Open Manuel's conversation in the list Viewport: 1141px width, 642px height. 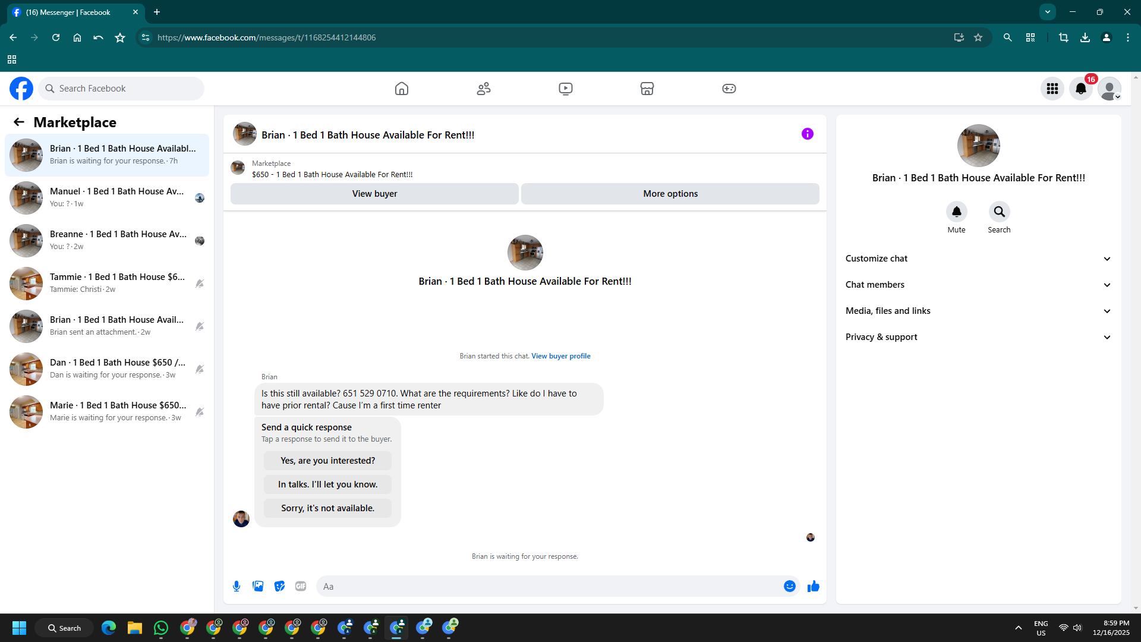tap(107, 198)
